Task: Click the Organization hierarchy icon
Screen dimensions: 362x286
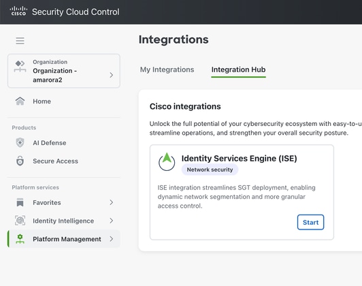Action: 20,66
